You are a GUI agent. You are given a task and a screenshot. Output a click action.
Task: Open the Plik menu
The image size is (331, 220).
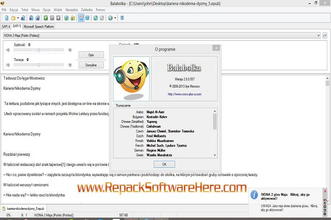click(x=4, y=10)
